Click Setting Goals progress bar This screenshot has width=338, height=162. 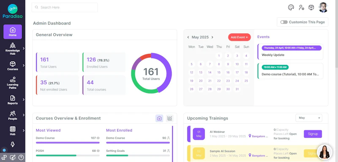pos(138,155)
